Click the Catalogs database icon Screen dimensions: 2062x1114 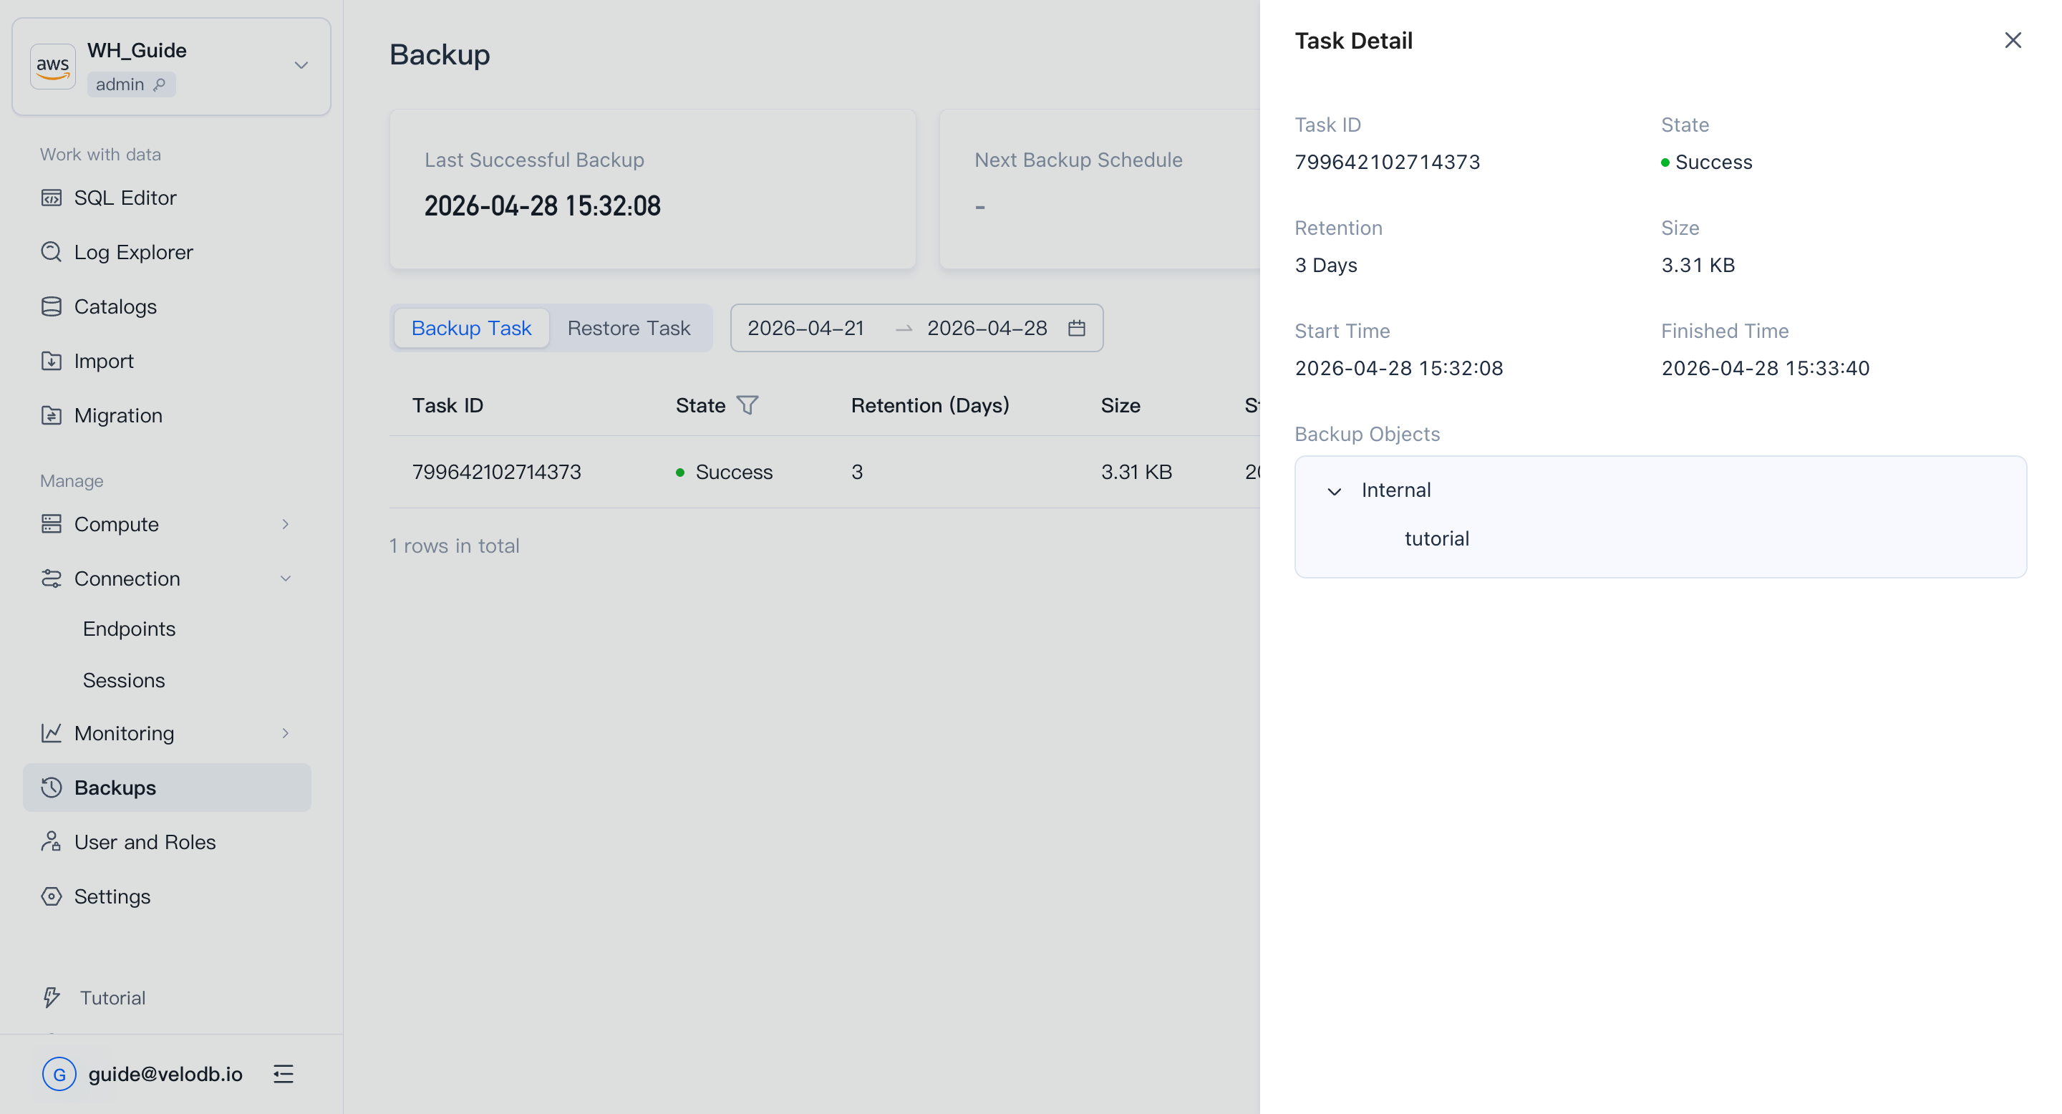pos(52,306)
